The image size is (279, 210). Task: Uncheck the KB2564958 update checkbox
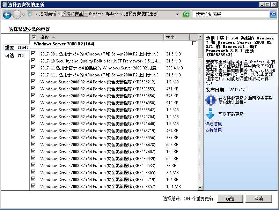tap(33, 102)
